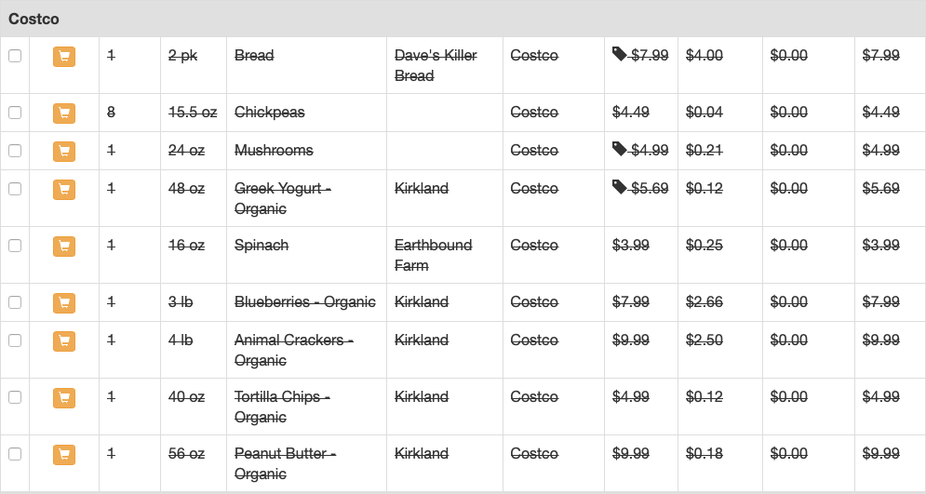Screen dimensions: 926x494
Task: Click the cart icon for Peanut Butter
Action: (x=64, y=454)
